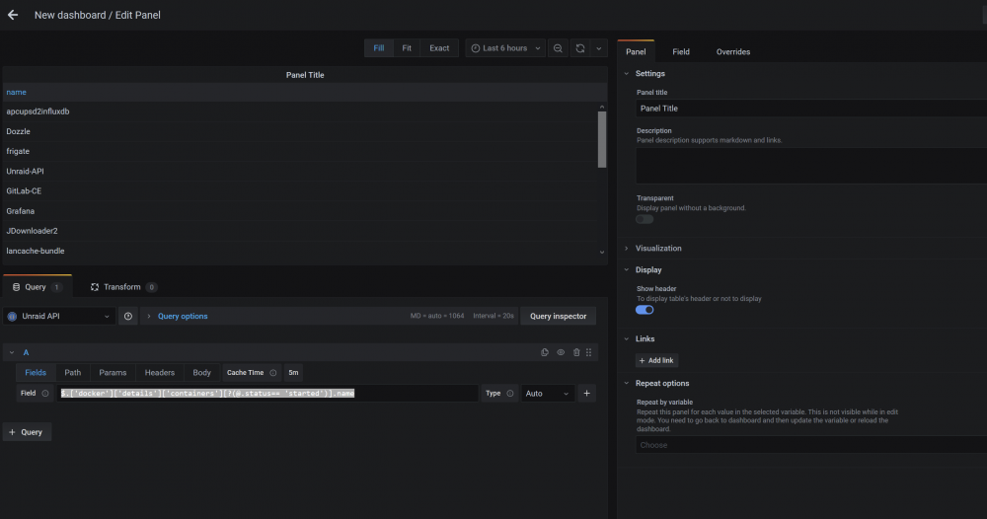Open the Type Auto dropdown
The image size is (987, 519).
coord(547,393)
